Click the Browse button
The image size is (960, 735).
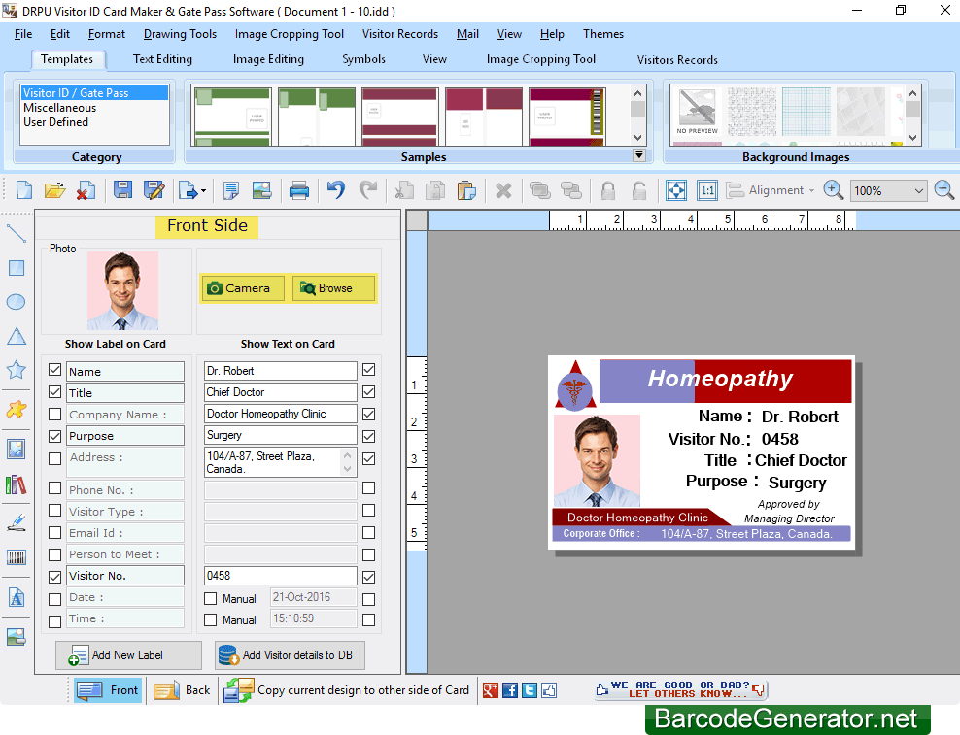(x=333, y=288)
